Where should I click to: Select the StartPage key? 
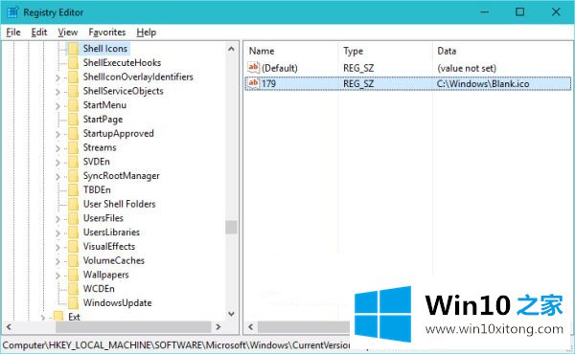(x=103, y=120)
